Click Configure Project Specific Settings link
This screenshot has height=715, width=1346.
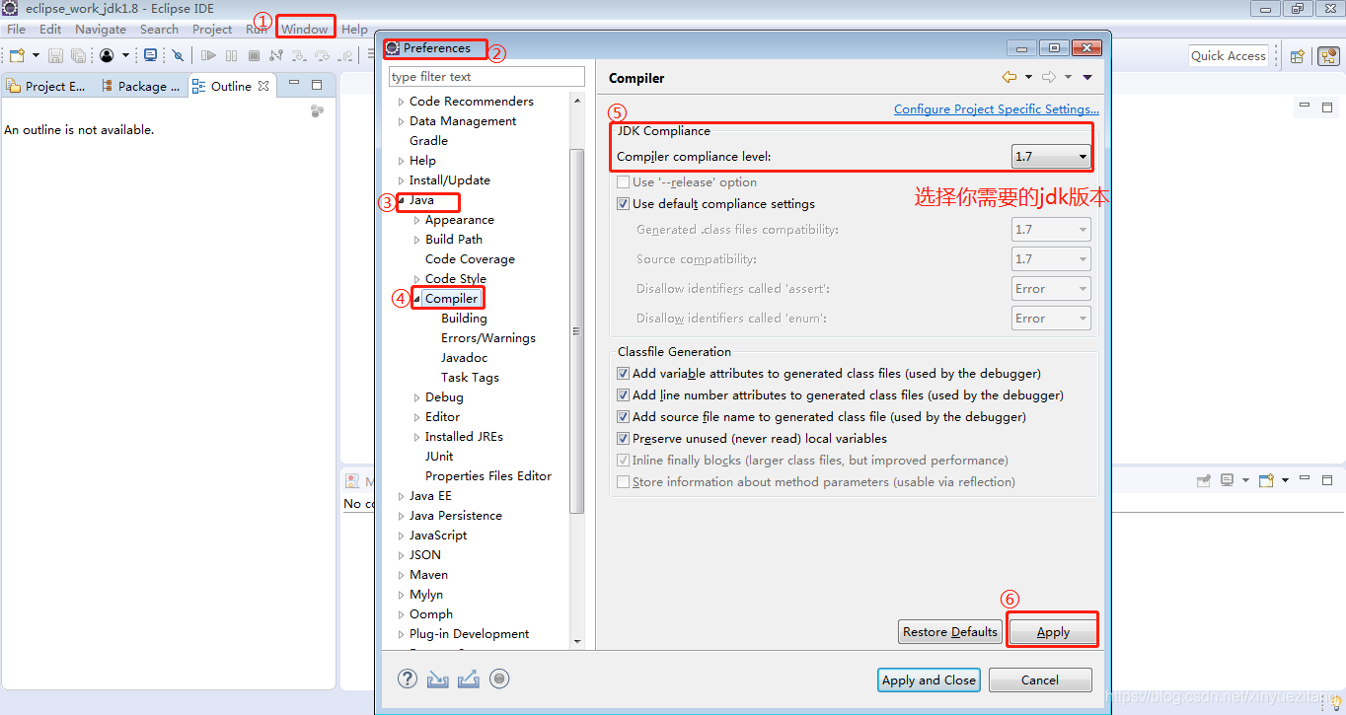[x=997, y=109]
